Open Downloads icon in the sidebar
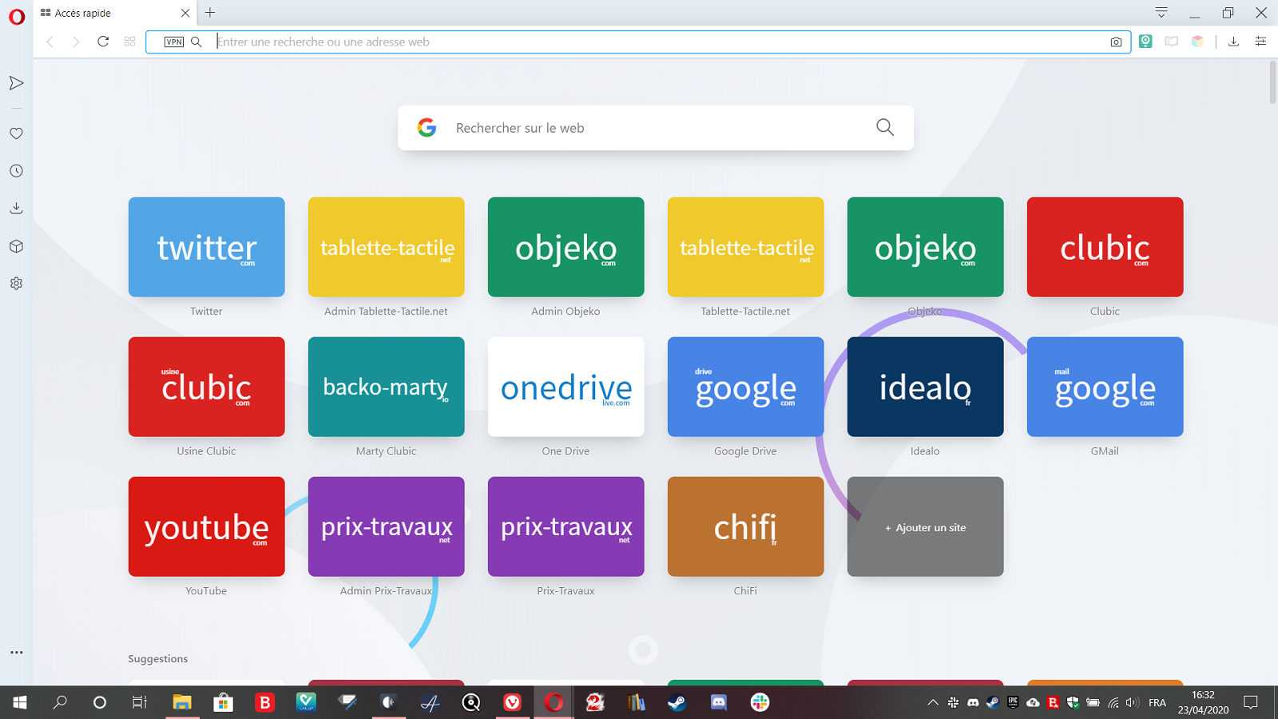Viewport: 1278px width, 719px height. 16,209
